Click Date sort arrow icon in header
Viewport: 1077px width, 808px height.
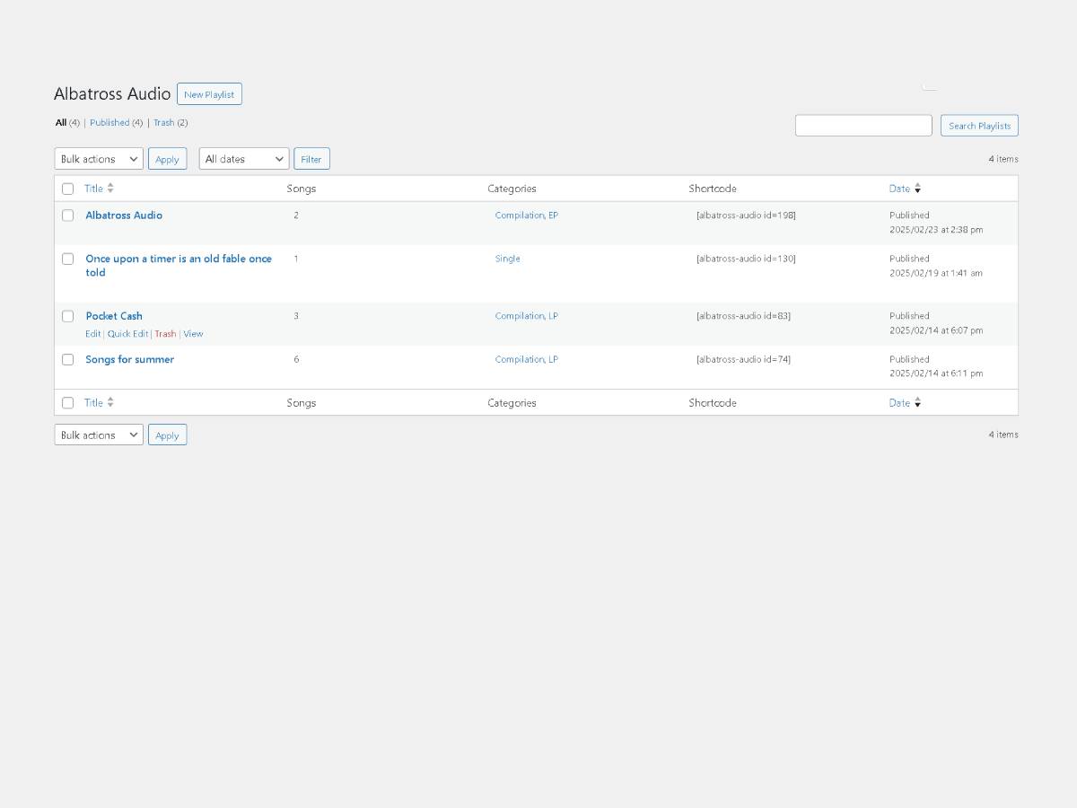(x=917, y=189)
